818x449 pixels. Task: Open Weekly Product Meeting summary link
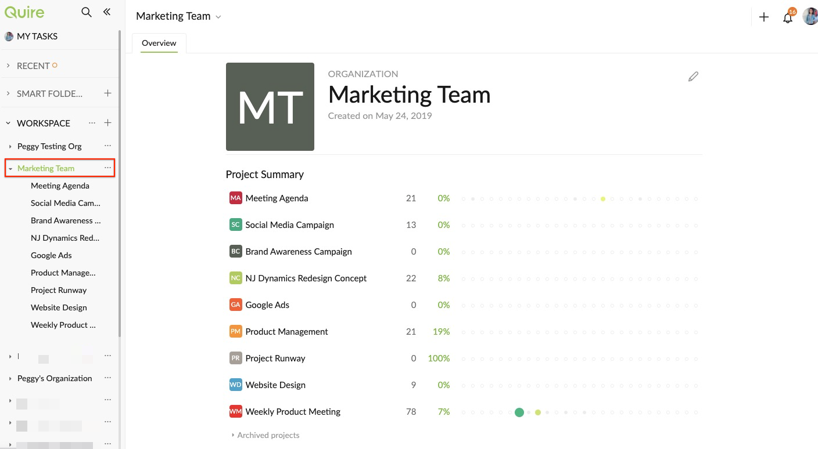(293, 411)
